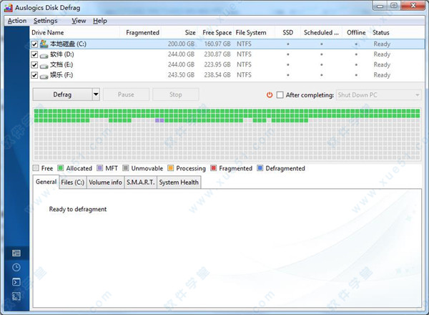Select the 本地磁盘 (C:) drive row name
The height and width of the screenshot is (315, 429).
tap(68, 44)
